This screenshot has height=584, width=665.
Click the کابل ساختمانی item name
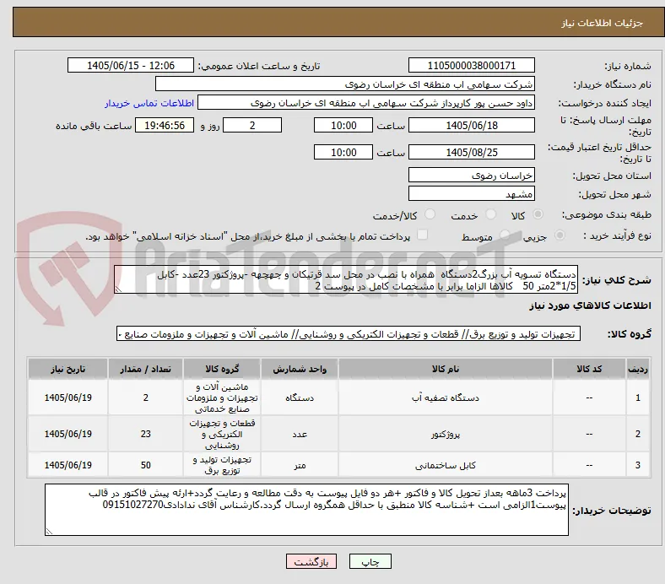446,465
